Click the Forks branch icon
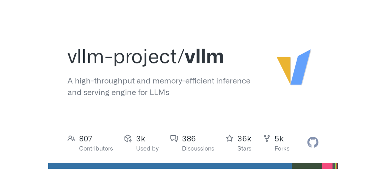386x193 pixels. coord(267,138)
